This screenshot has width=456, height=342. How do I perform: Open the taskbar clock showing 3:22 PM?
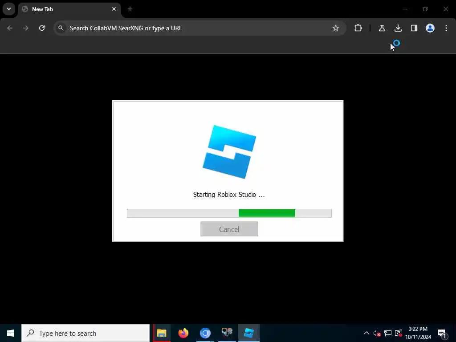(418, 333)
